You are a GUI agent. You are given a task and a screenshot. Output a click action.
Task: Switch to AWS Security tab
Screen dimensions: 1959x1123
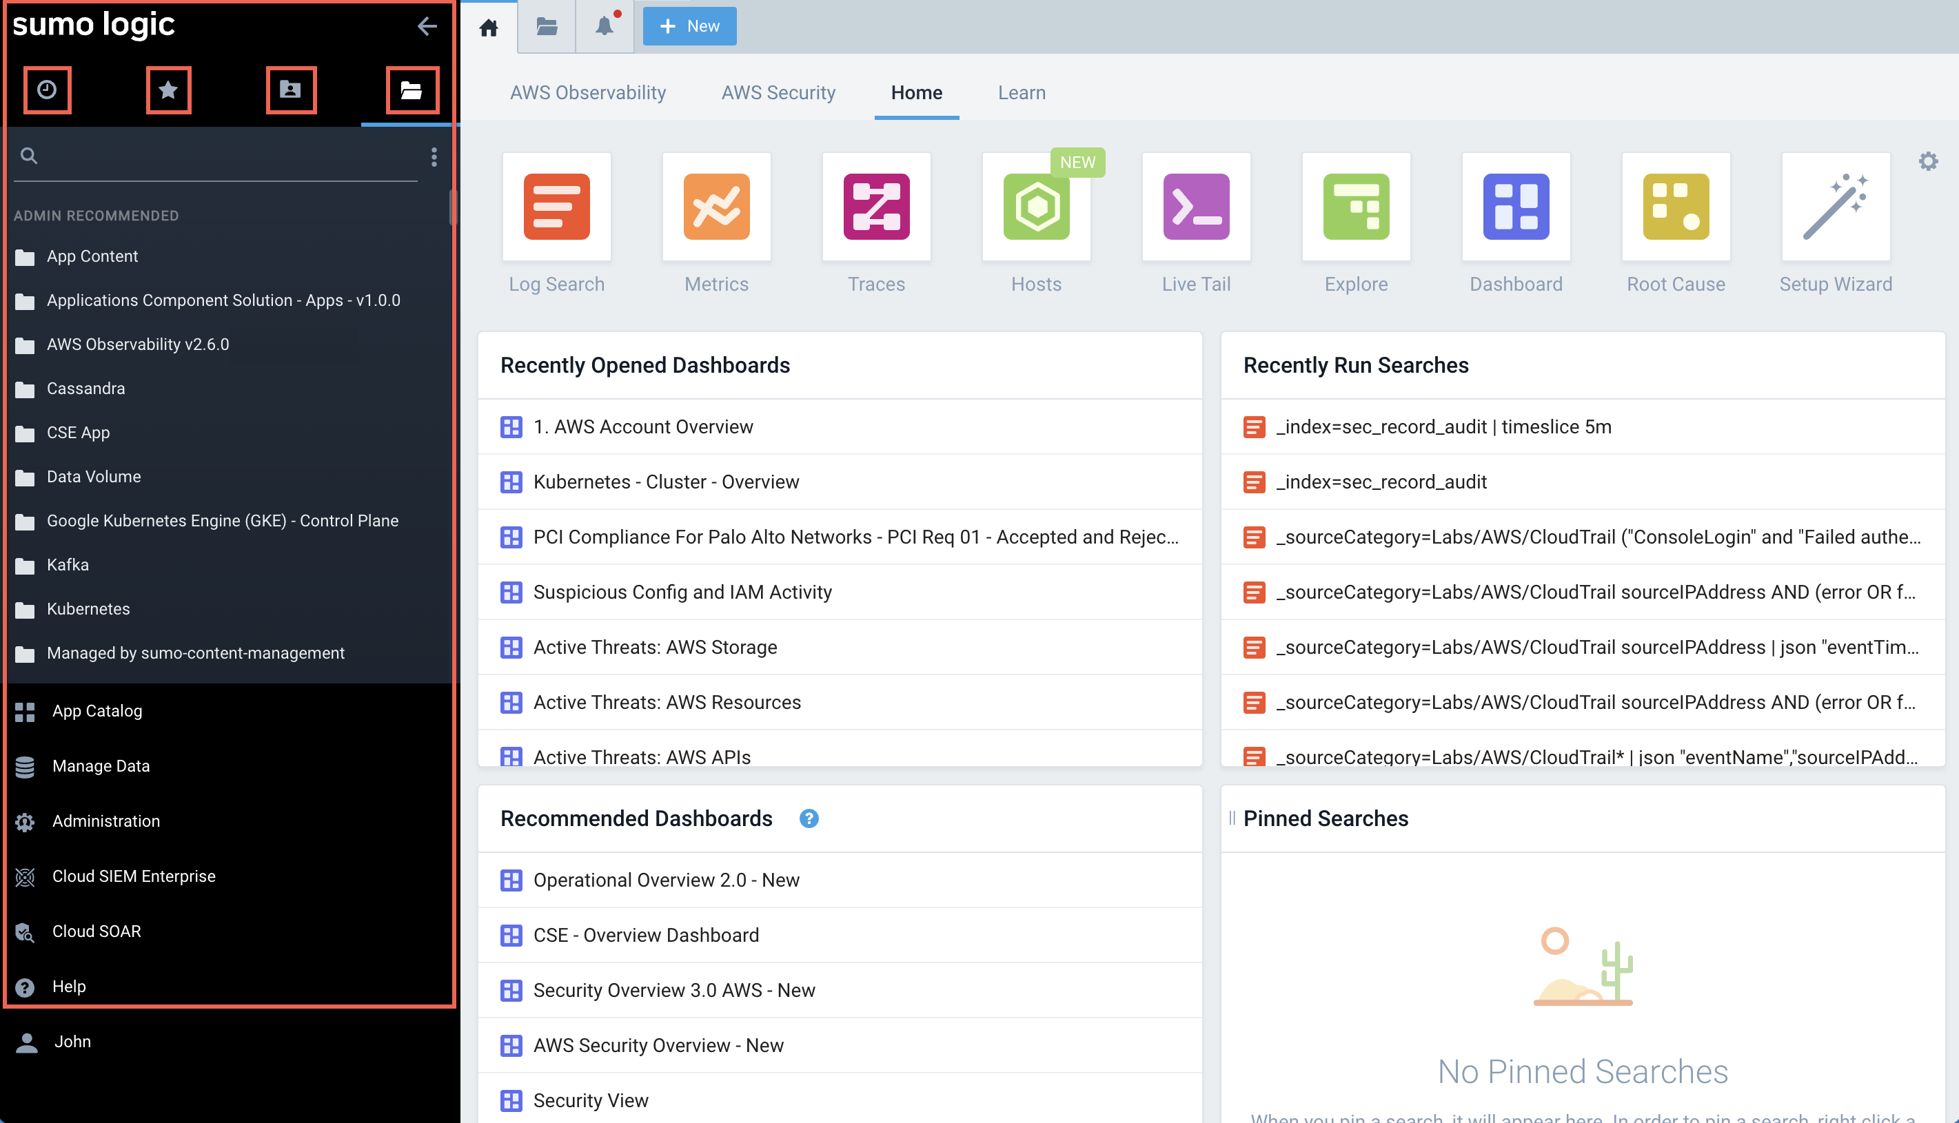(x=778, y=92)
